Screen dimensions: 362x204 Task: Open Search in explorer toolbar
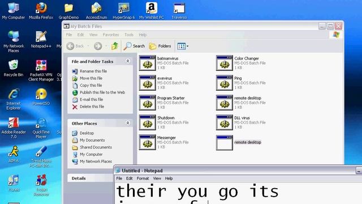click(134, 46)
